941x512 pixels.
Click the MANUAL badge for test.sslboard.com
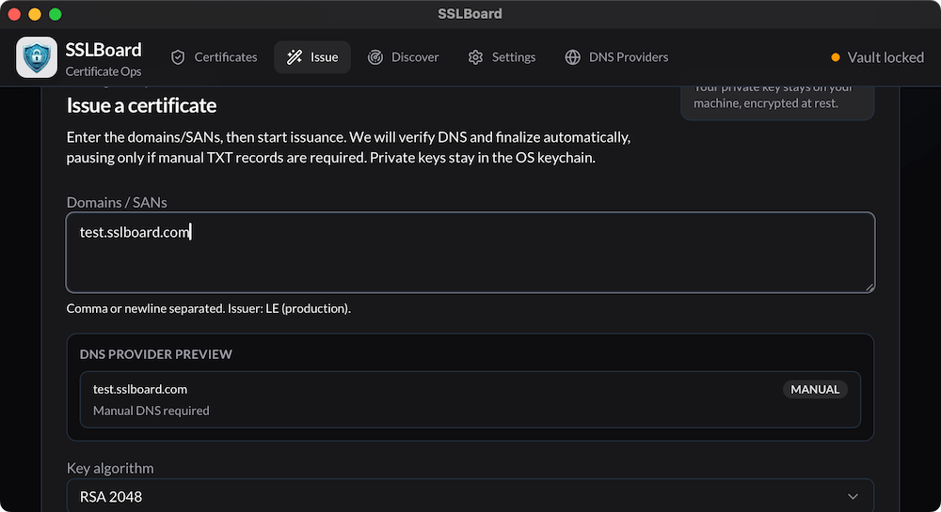[815, 389]
